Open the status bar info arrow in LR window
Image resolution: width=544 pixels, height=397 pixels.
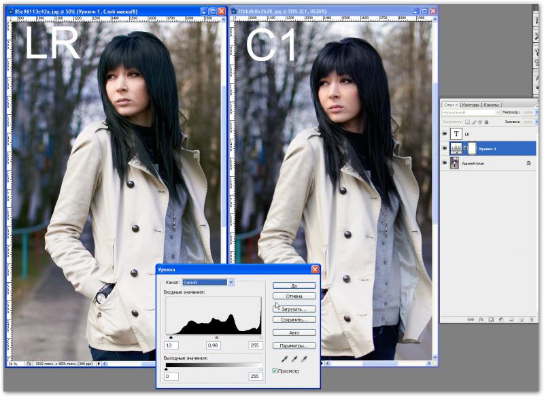coord(99,364)
